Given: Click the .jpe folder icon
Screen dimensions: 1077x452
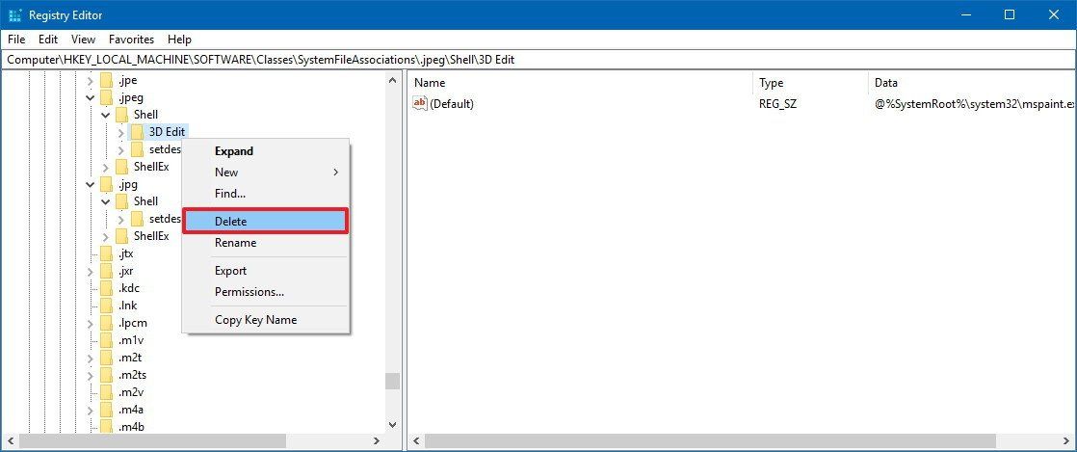Looking at the screenshot, I should pos(106,80).
